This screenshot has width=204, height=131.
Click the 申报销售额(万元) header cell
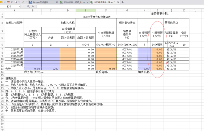coord(69,31)
